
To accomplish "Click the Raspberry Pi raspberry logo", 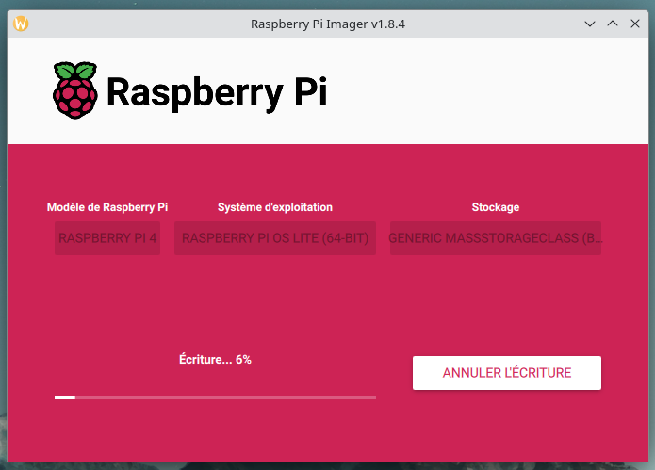I will [x=75, y=90].
